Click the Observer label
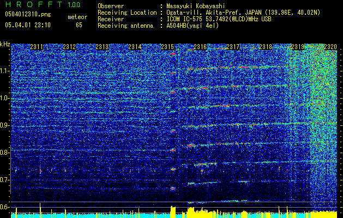The image size is (343, 218). tap(111, 6)
